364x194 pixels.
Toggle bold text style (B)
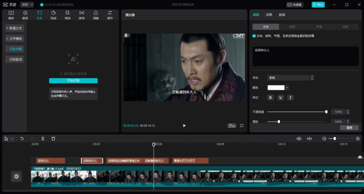point(271,97)
